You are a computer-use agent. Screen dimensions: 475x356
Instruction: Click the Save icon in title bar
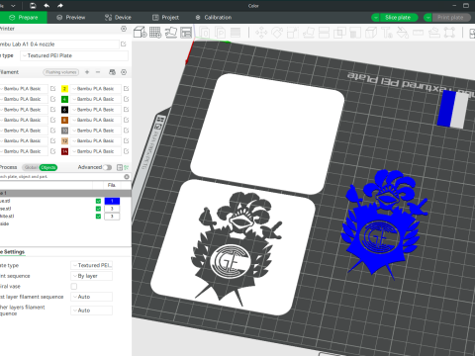(x=33, y=6)
